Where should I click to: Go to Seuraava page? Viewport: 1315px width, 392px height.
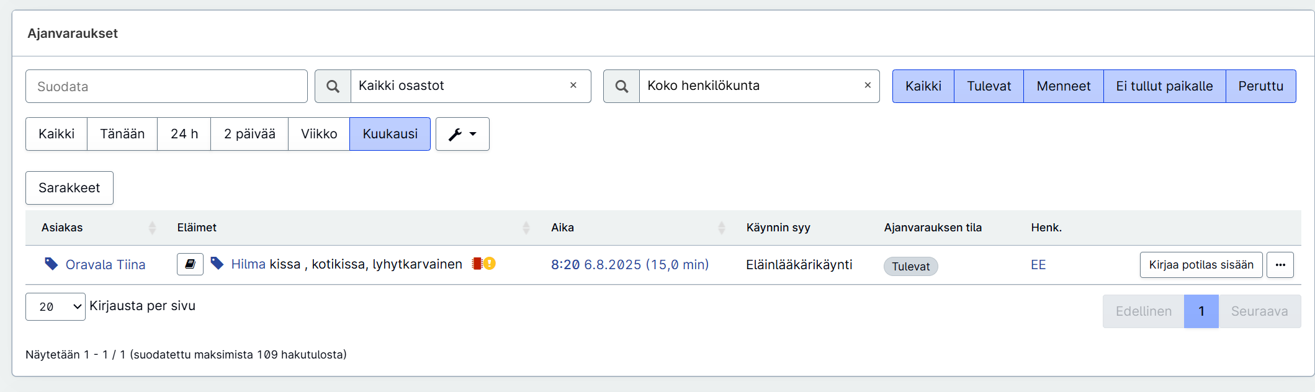(x=1260, y=311)
